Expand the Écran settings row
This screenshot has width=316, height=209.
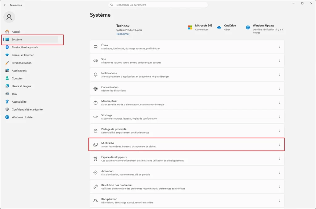(187, 47)
